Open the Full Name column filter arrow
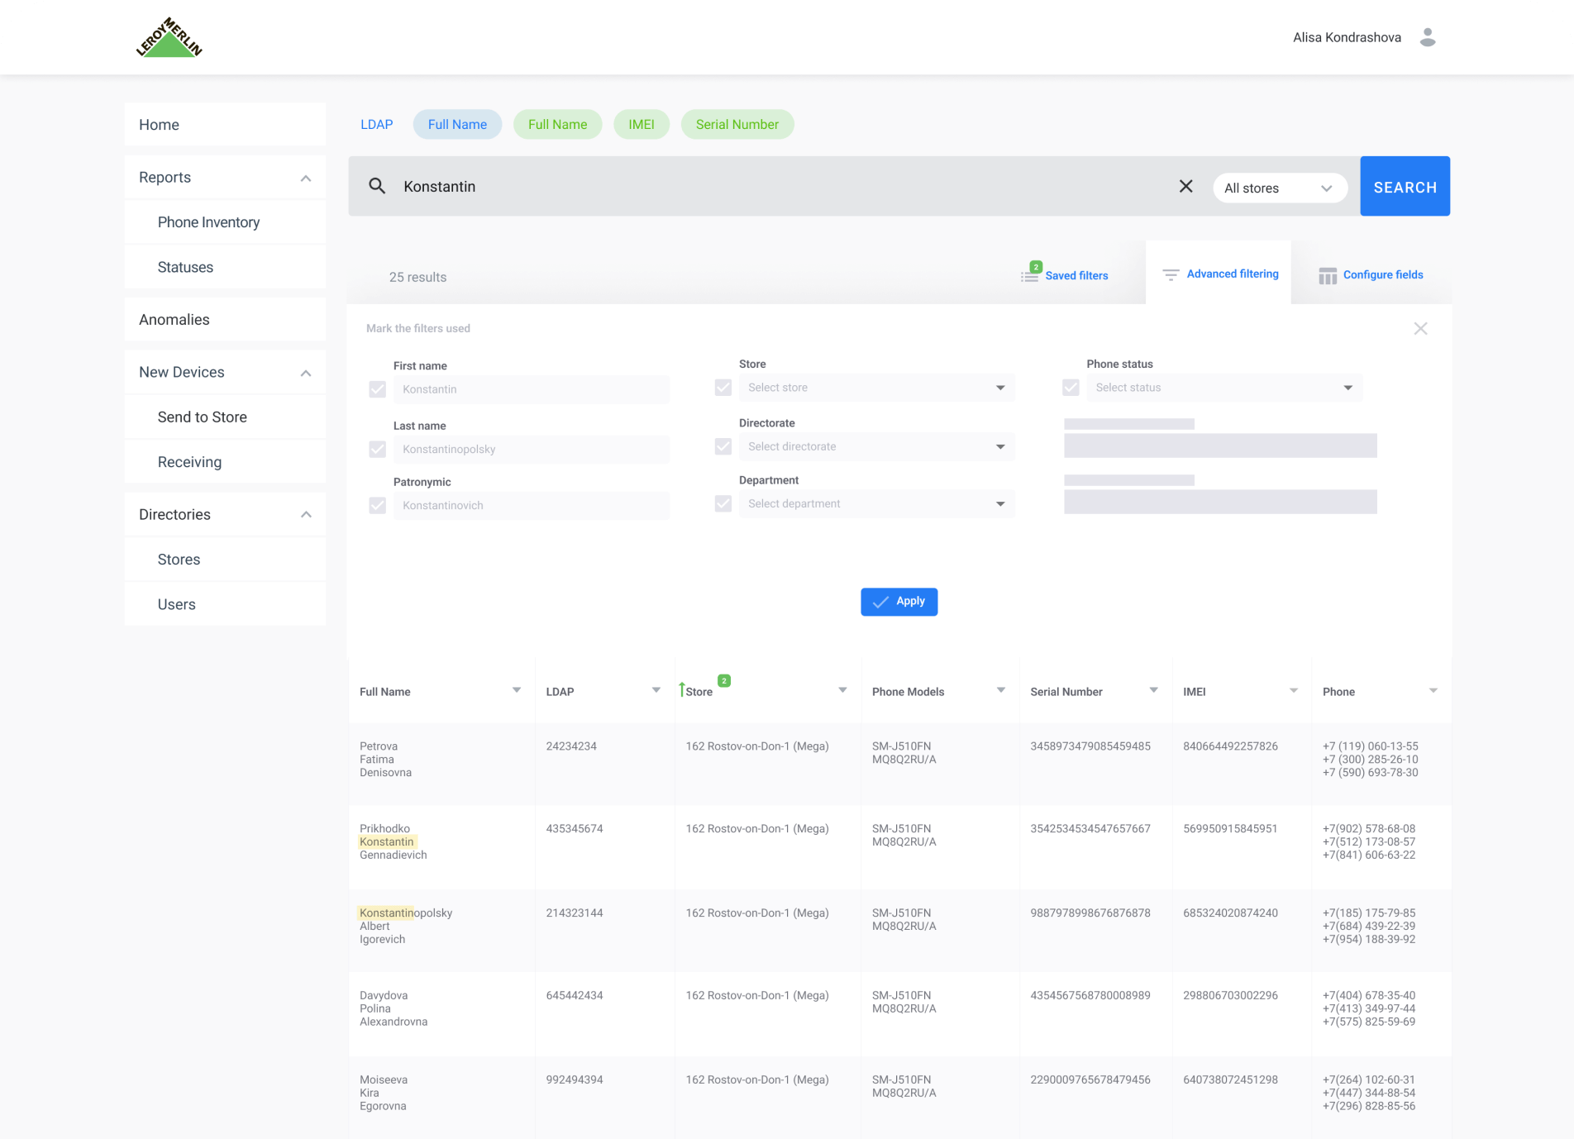 tap(517, 690)
